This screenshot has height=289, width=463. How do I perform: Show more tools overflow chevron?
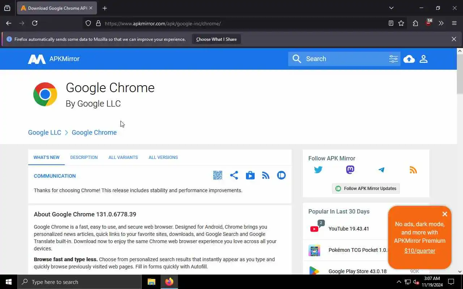[x=441, y=23]
